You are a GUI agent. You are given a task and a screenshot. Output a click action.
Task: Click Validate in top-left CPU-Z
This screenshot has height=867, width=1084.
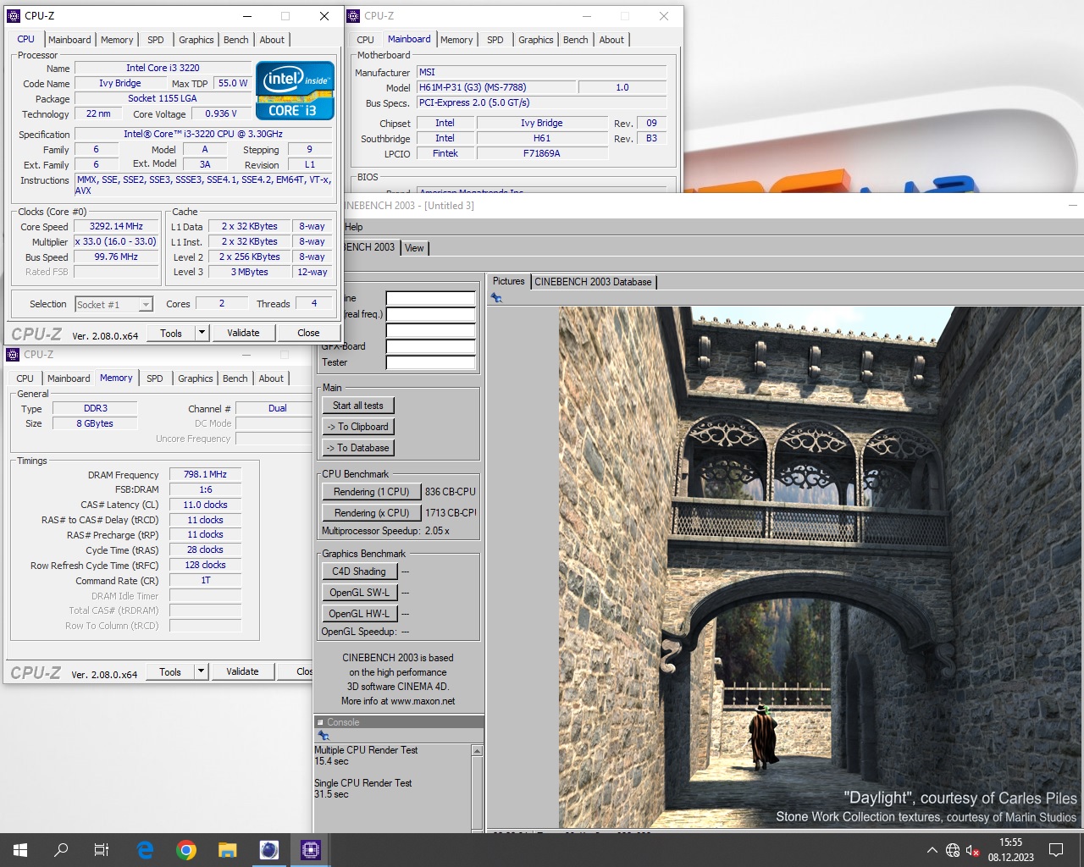tap(243, 333)
